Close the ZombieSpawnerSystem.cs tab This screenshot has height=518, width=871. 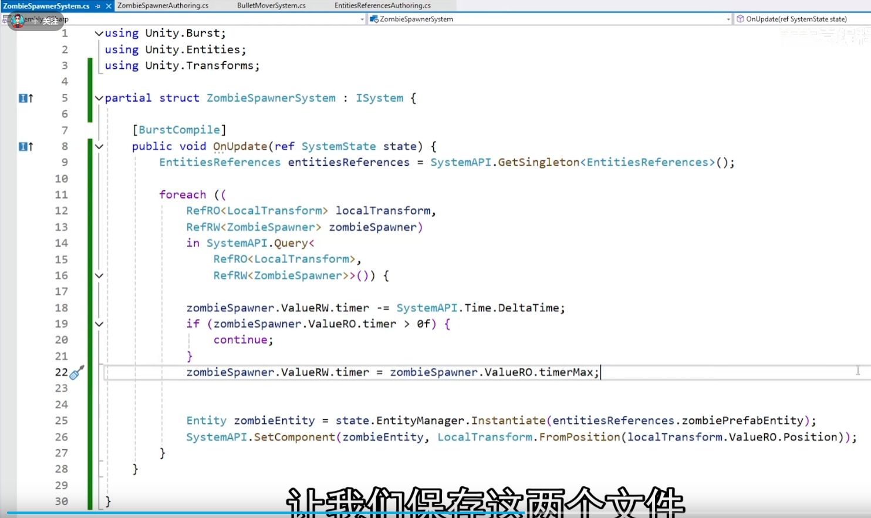pos(109,6)
